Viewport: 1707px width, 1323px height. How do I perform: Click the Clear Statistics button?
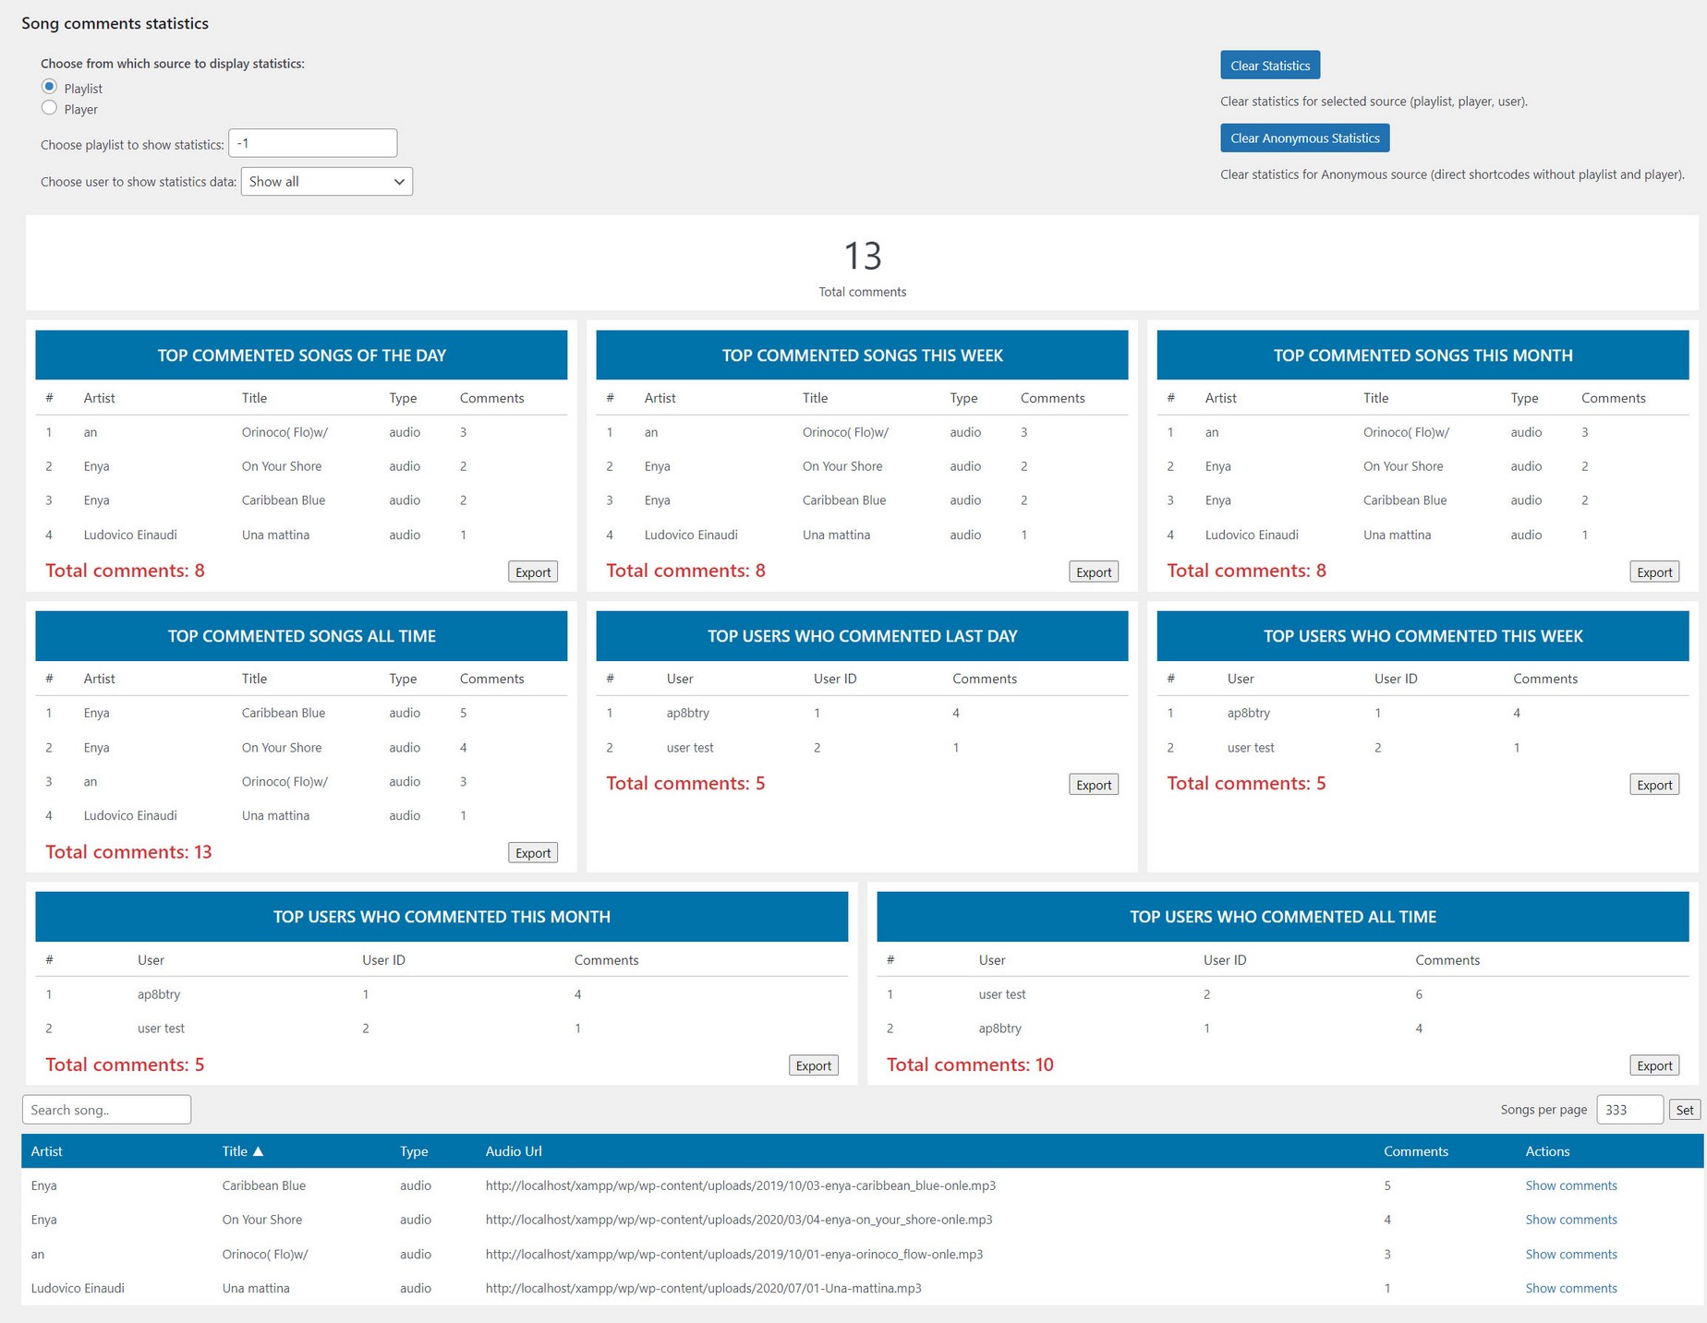pos(1270,66)
